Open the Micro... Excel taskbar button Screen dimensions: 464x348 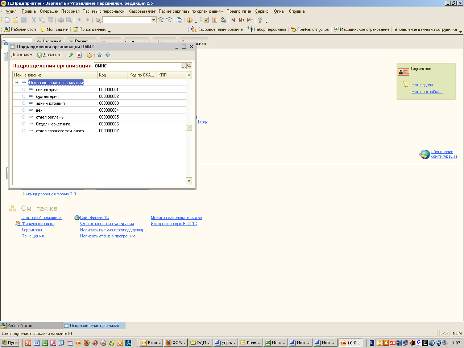[275, 343]
